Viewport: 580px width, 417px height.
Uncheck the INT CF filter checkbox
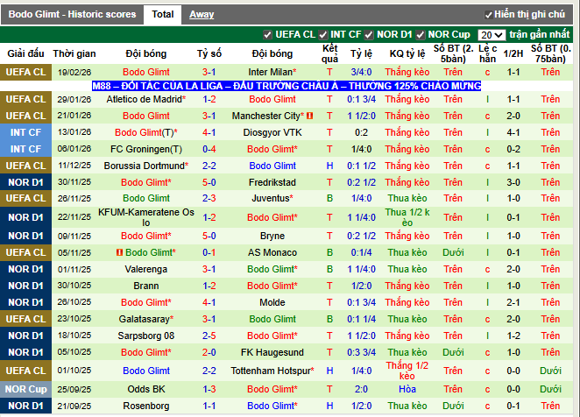click(x=322, y=34)
